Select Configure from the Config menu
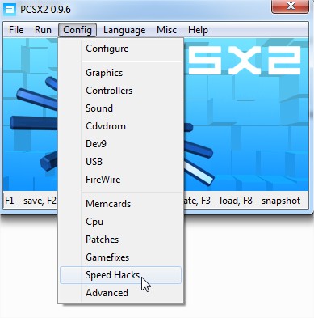 point(120,49)
